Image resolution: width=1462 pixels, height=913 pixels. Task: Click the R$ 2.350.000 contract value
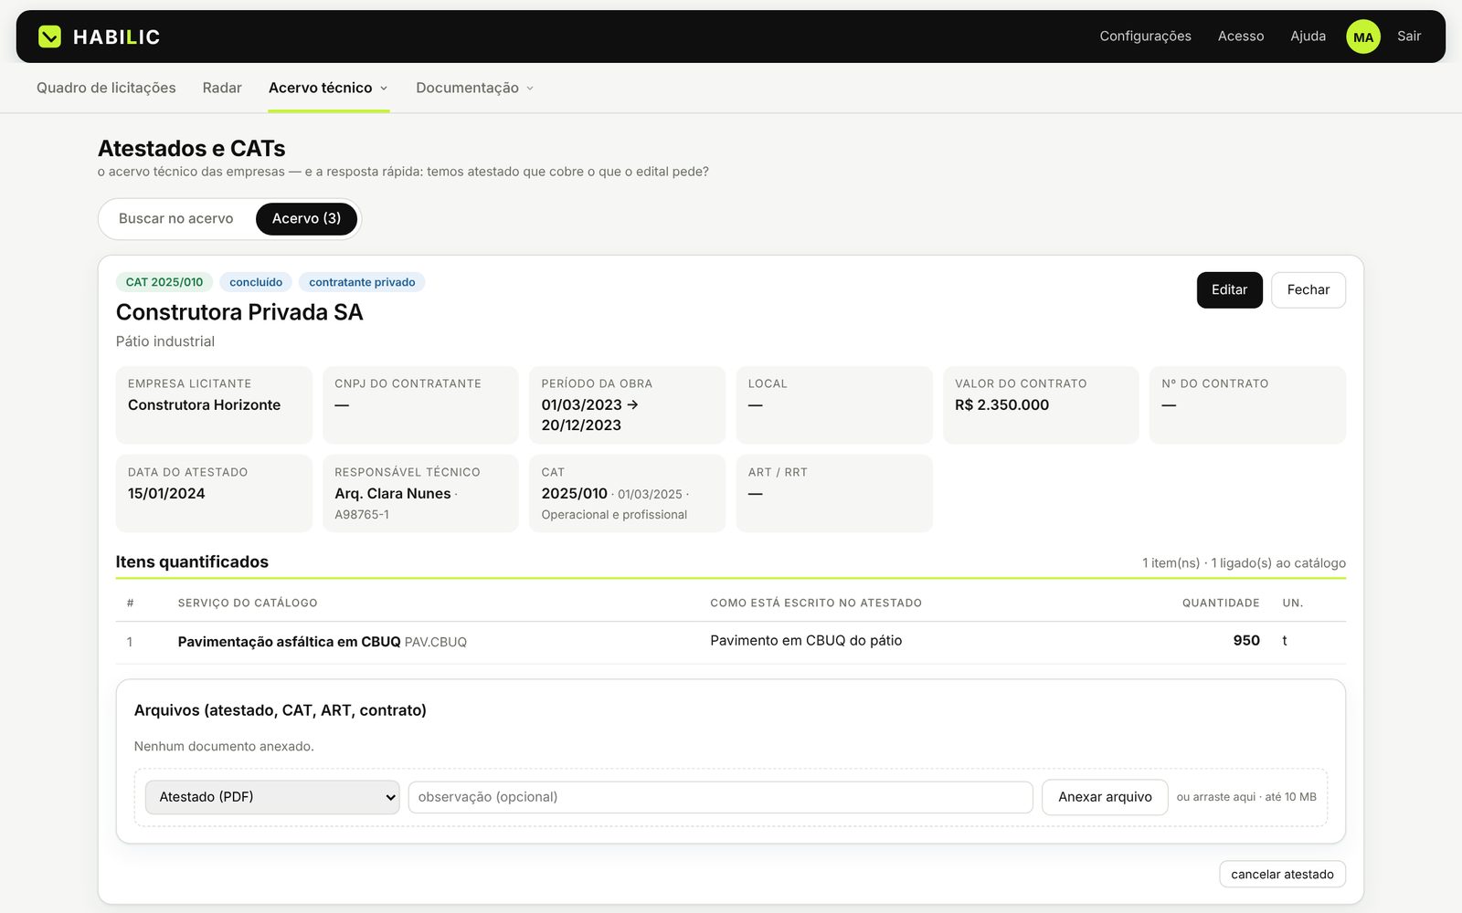point(1001,405)
